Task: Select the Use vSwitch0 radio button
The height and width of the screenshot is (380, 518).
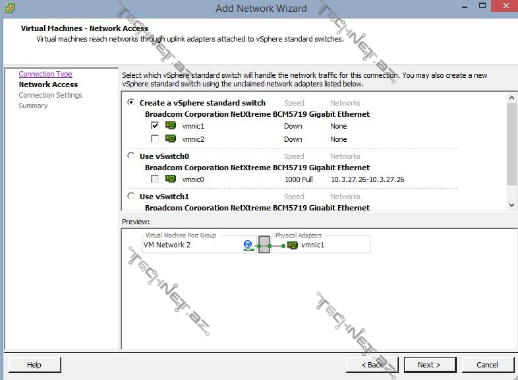Action: 131,156
